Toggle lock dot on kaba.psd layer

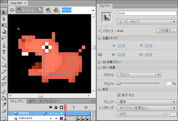coord(56,118)
